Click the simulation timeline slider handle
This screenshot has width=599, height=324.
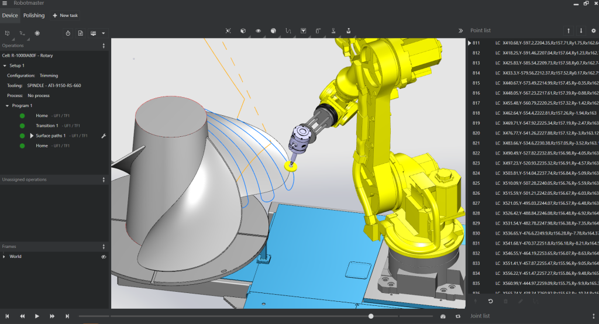pyautogui.click(x=371, y=316)
